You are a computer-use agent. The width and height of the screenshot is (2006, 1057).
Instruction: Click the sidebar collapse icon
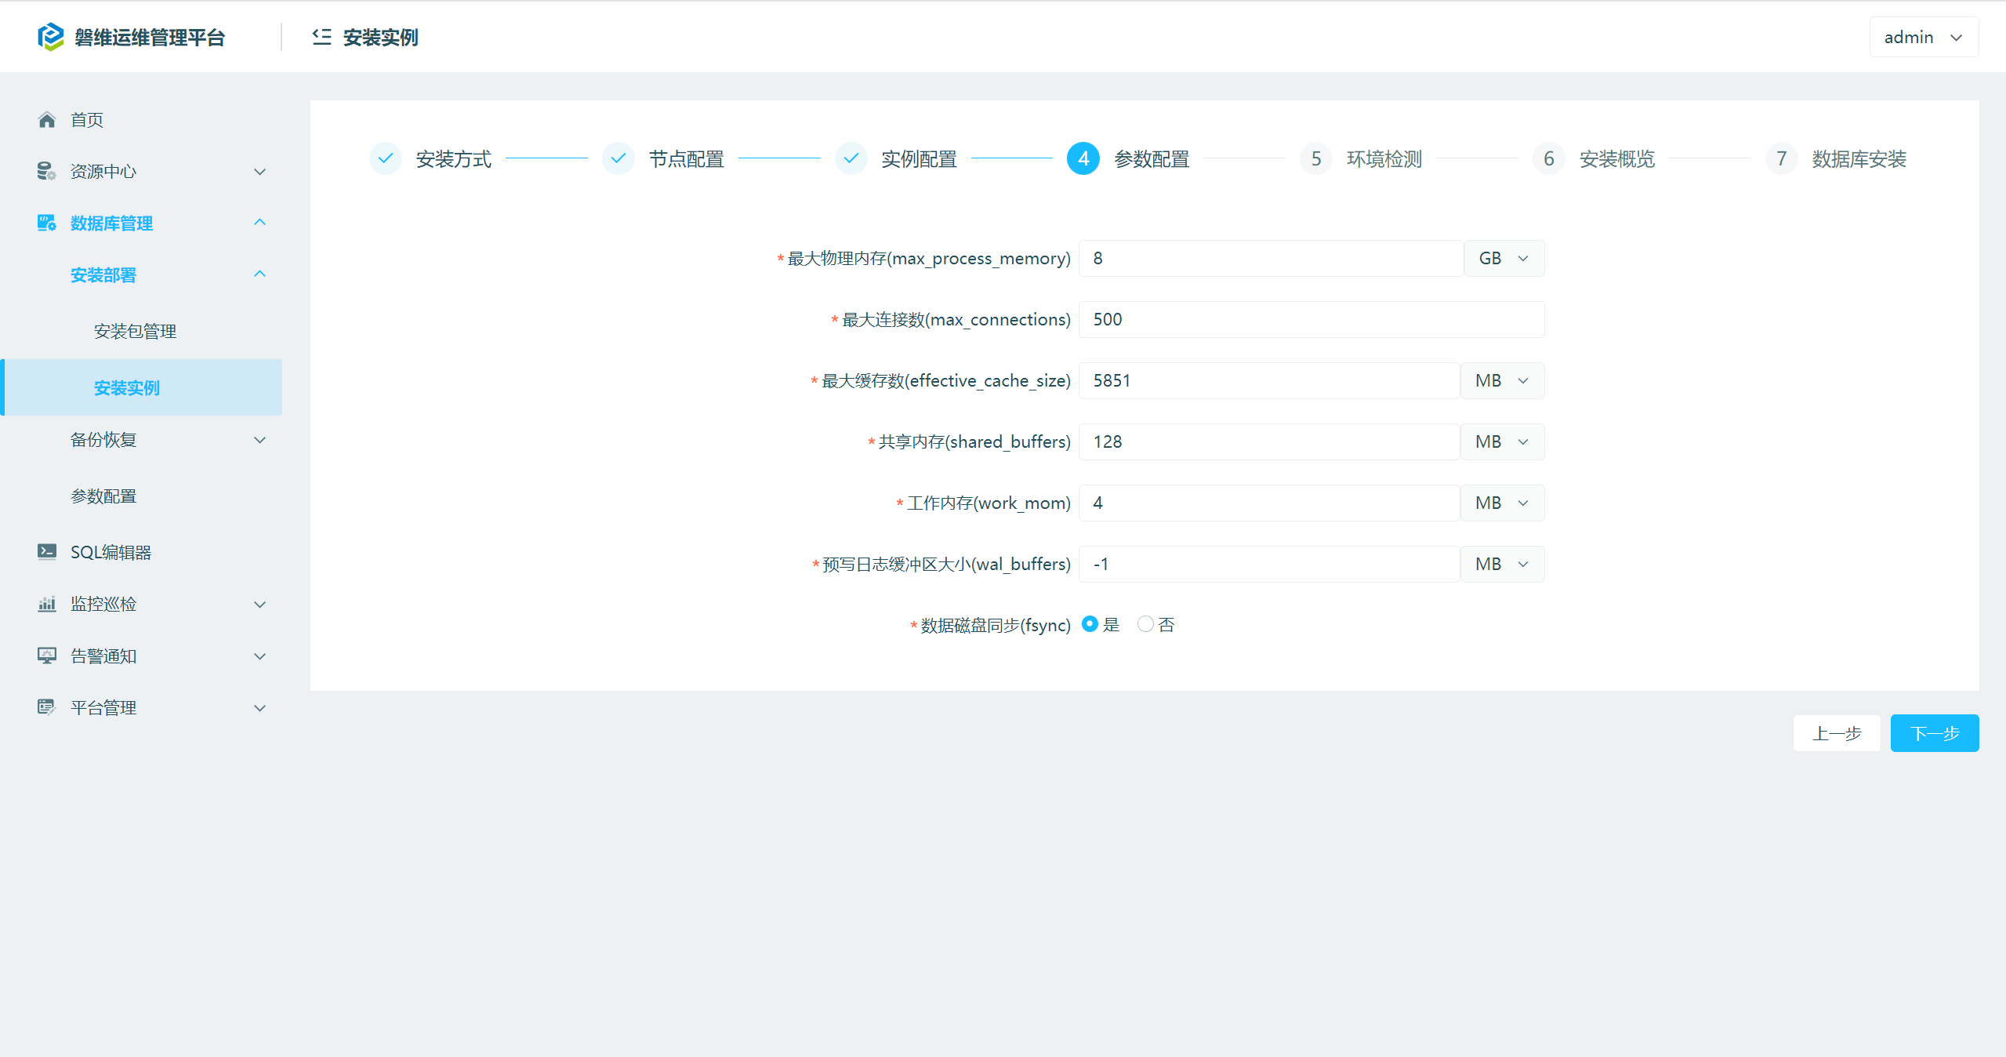pyautogui.click(x=321, y=37)
